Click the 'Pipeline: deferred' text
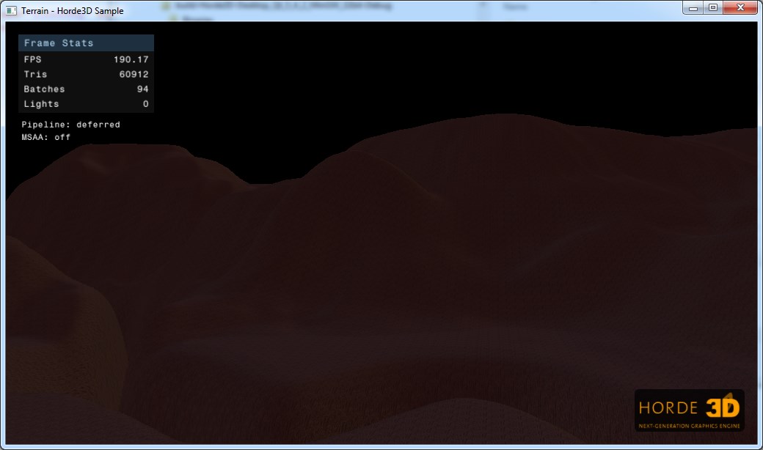The image size is (763, 450). pos(70,125)
